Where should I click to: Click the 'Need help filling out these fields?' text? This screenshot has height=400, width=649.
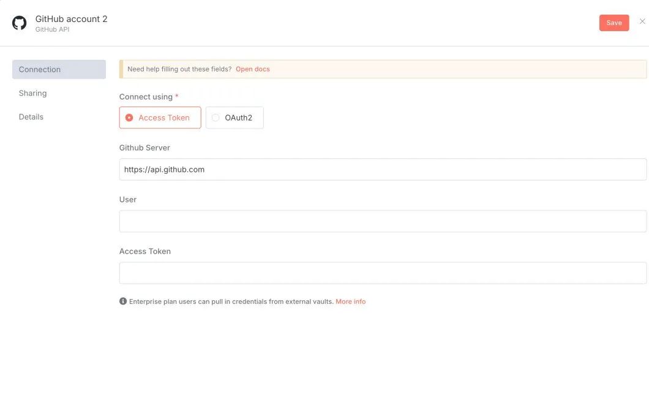179,69
